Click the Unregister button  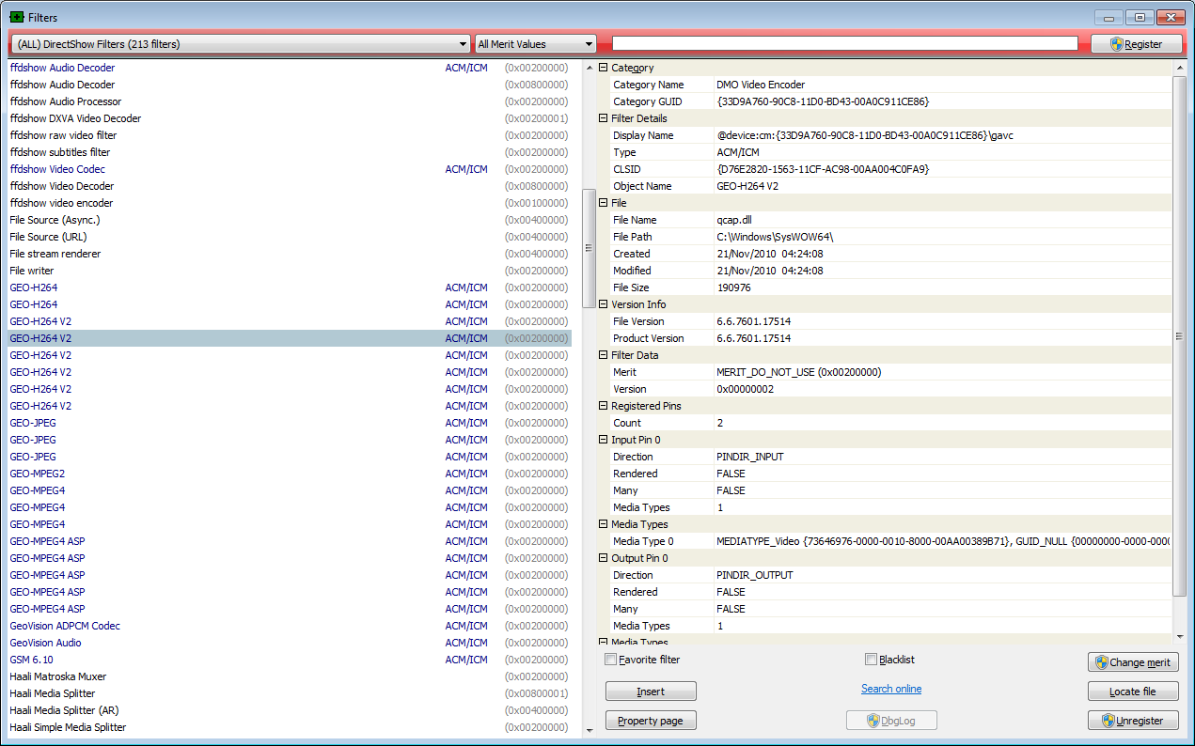[x=1133, y=721]
